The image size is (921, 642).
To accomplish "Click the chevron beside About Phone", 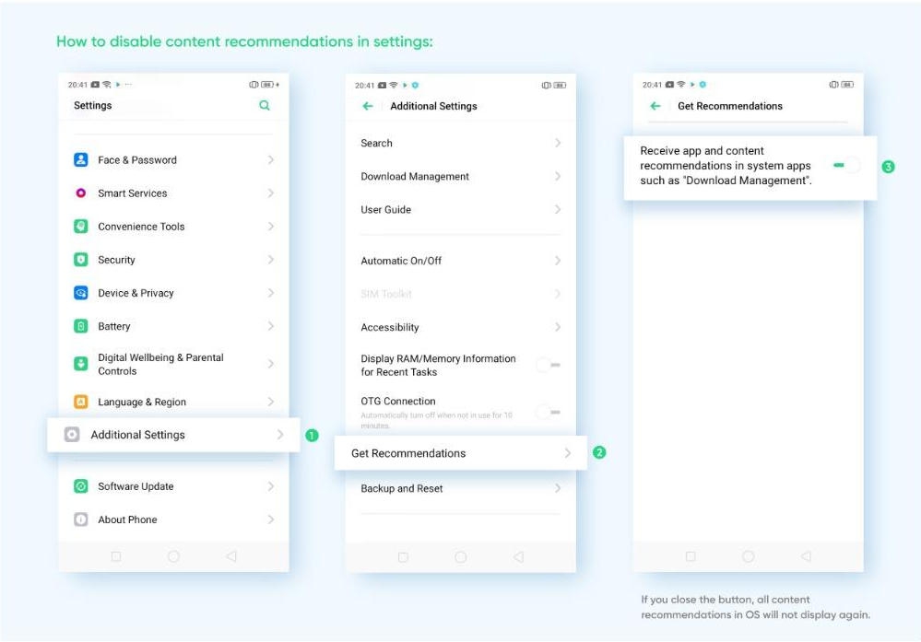I will point(271,519).
